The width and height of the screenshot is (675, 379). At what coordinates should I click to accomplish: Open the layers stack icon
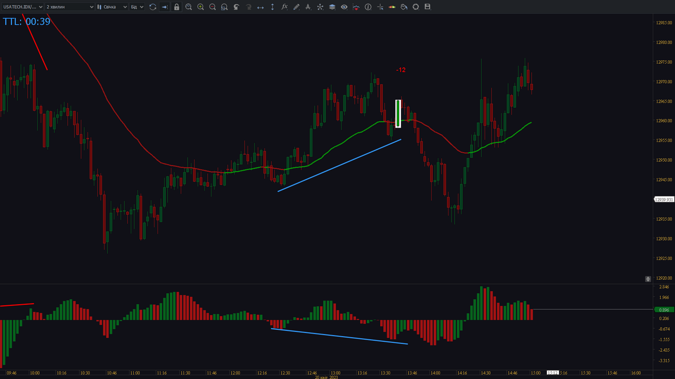click(x=332, y=7)
